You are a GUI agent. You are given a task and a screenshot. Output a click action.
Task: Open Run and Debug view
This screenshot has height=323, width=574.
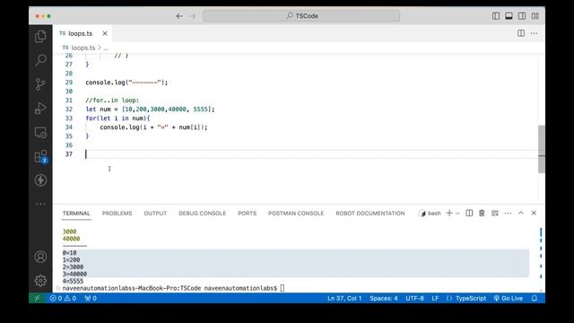click(40, 108)
